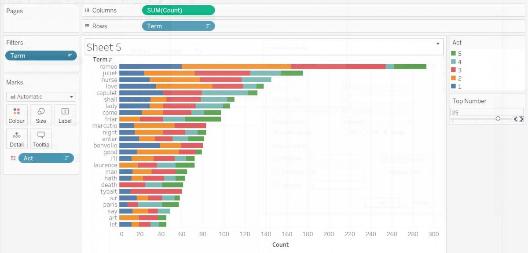Select the nurse row label

110,80
